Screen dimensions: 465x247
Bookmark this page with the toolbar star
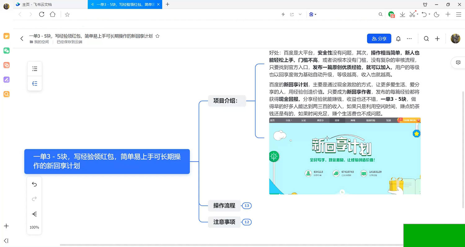[x=67, y=14]
